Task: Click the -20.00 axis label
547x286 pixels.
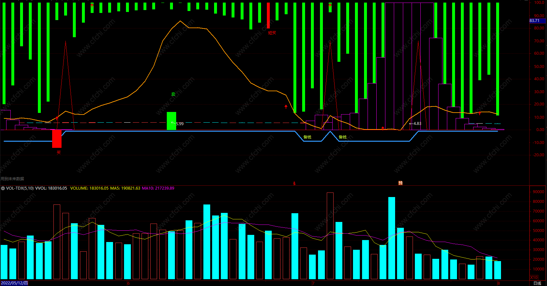Action: [x=539, y=155]
